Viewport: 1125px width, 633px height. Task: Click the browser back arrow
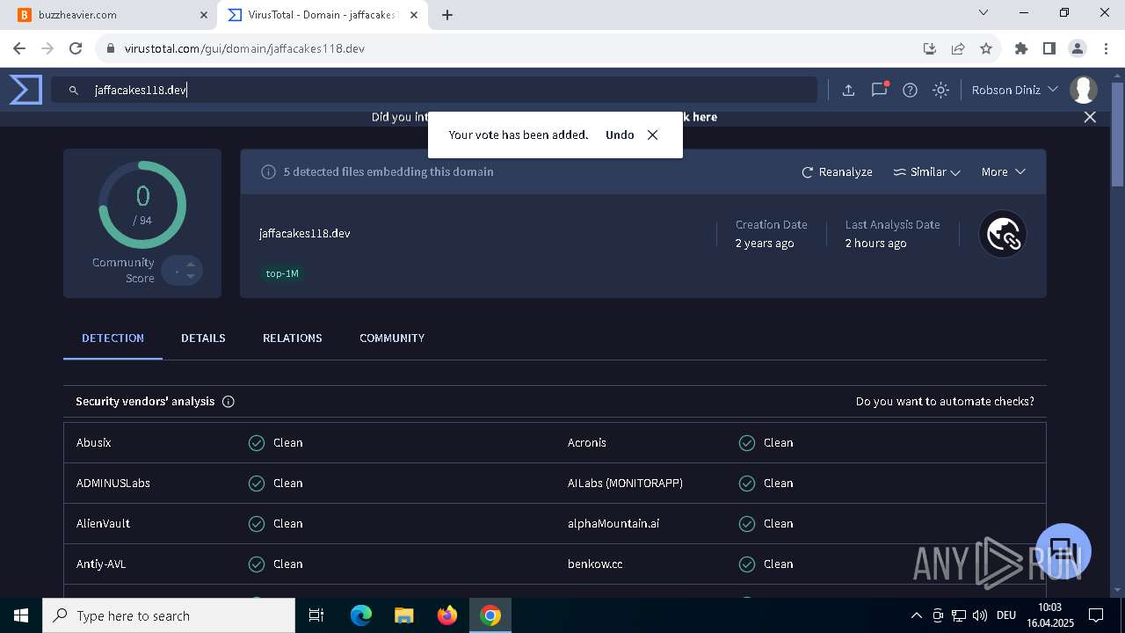(x=19, y=48)
